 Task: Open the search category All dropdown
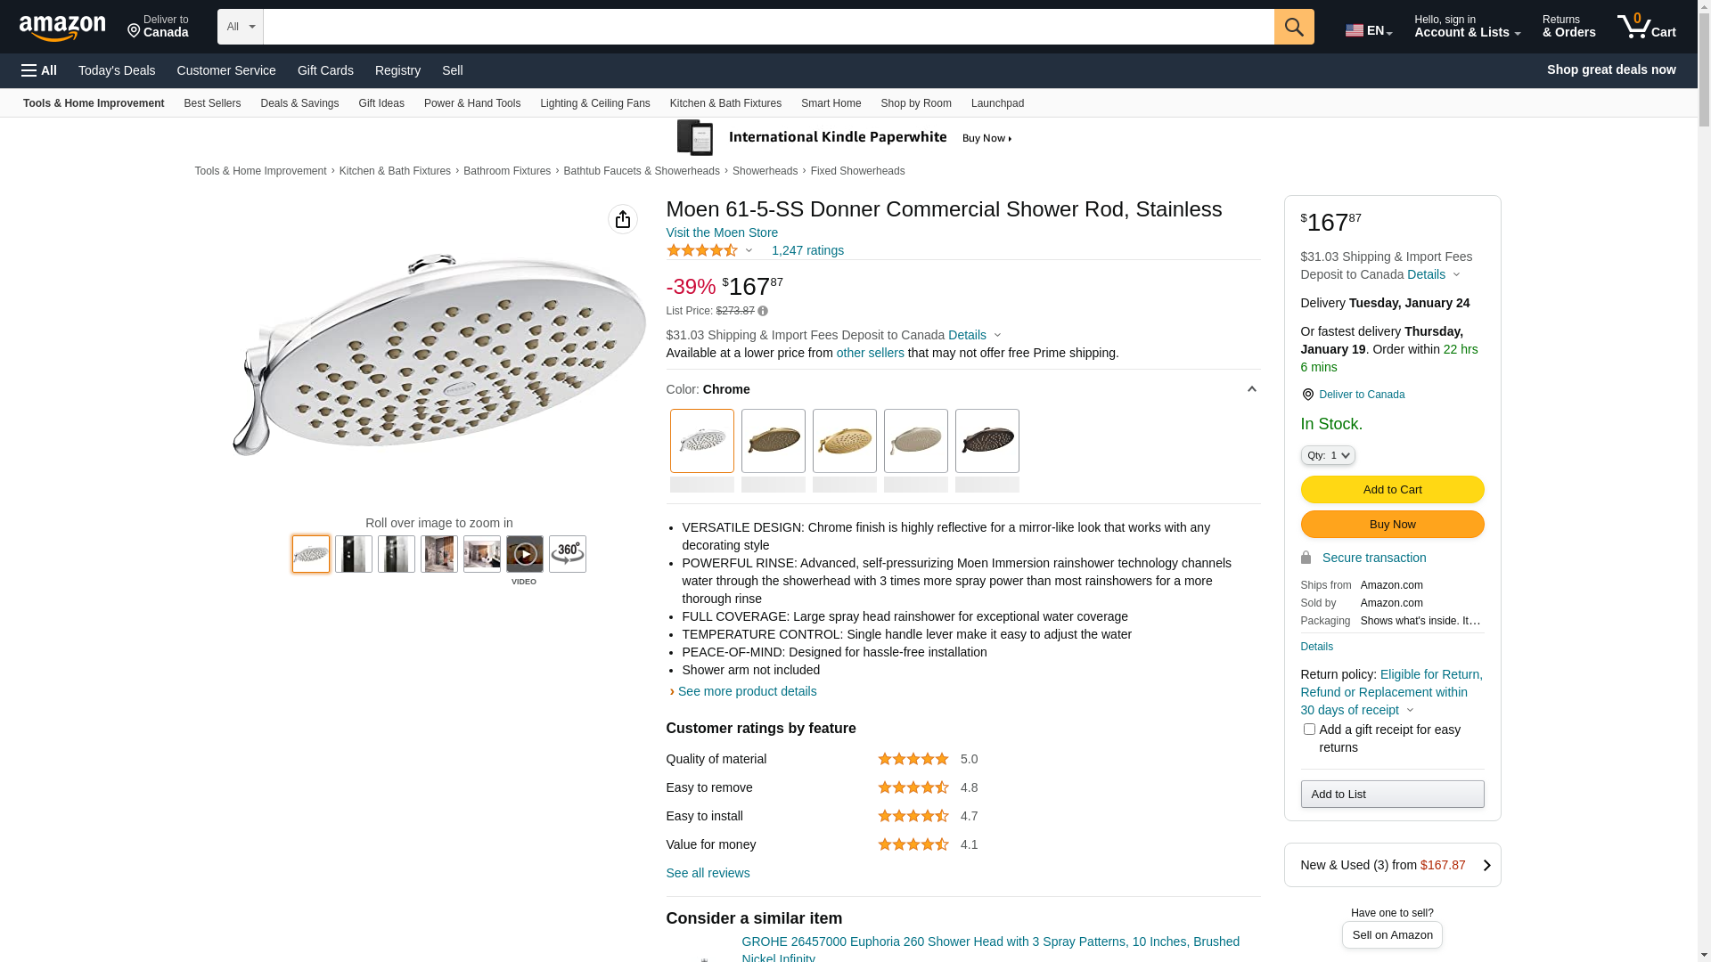pyautogui.click(x=240, y=27)
